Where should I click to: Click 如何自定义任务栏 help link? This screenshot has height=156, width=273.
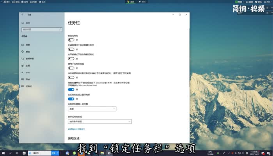(76, 129)
